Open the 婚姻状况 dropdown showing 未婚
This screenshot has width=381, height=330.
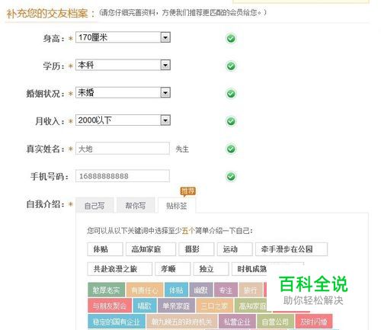[123, 93]
